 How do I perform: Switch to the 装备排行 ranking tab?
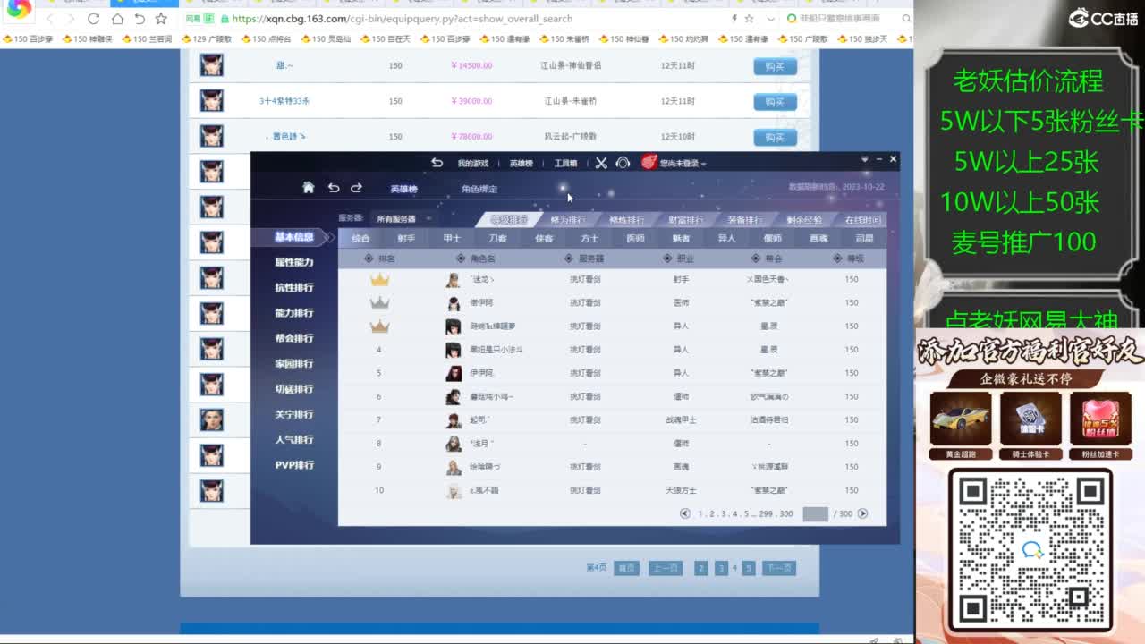[745, 220]
